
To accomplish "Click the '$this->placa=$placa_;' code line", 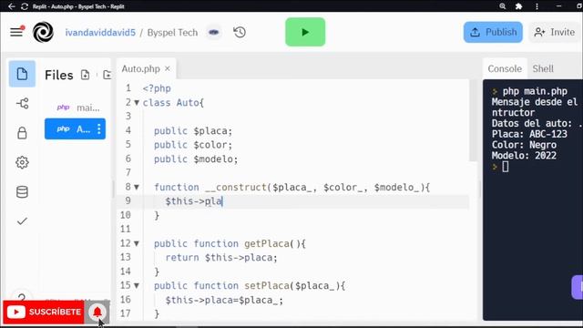I will click(x=224, y=300).
